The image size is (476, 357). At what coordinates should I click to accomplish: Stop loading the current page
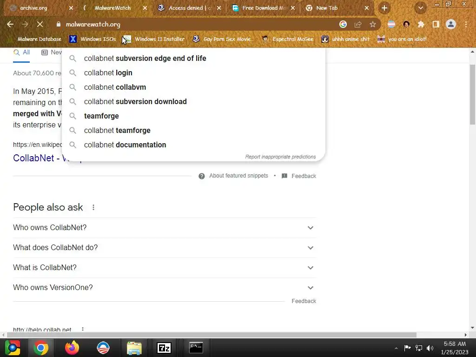(x=40, y=24)
